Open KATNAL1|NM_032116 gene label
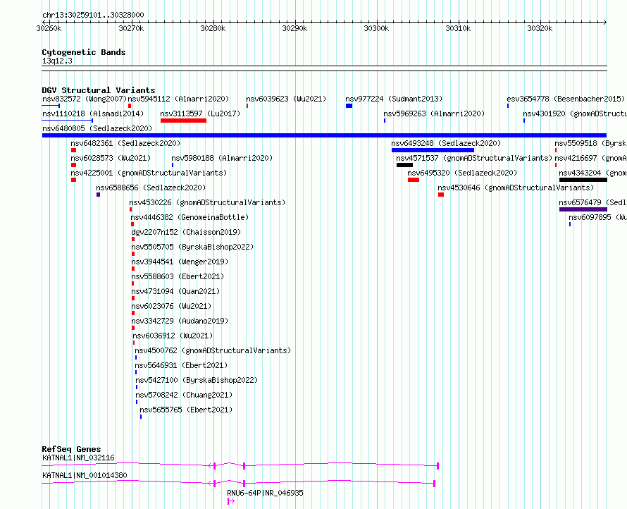 [x=78, y=458]
